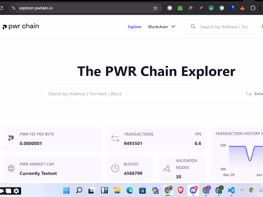The image size is (263, 197).
Task: Click the browser address bar URL
Action: pos(36,8)
